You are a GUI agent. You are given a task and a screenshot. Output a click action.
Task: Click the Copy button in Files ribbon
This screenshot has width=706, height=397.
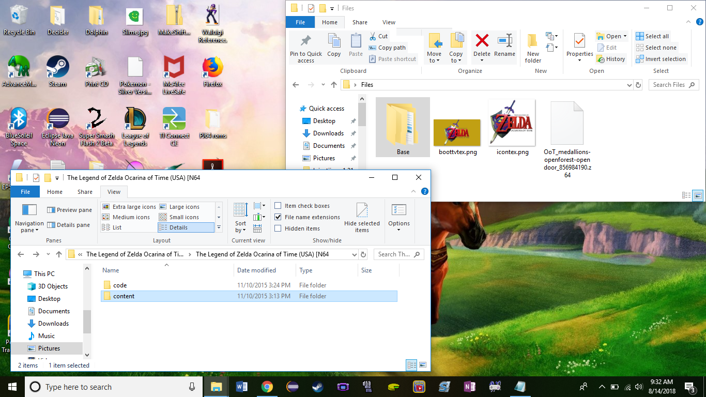pos(334,45)
